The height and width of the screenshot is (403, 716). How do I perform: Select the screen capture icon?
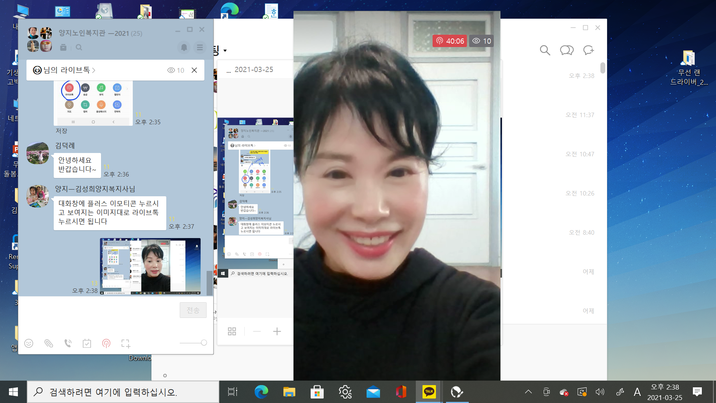pyautogui.click(x=126, y=343)
